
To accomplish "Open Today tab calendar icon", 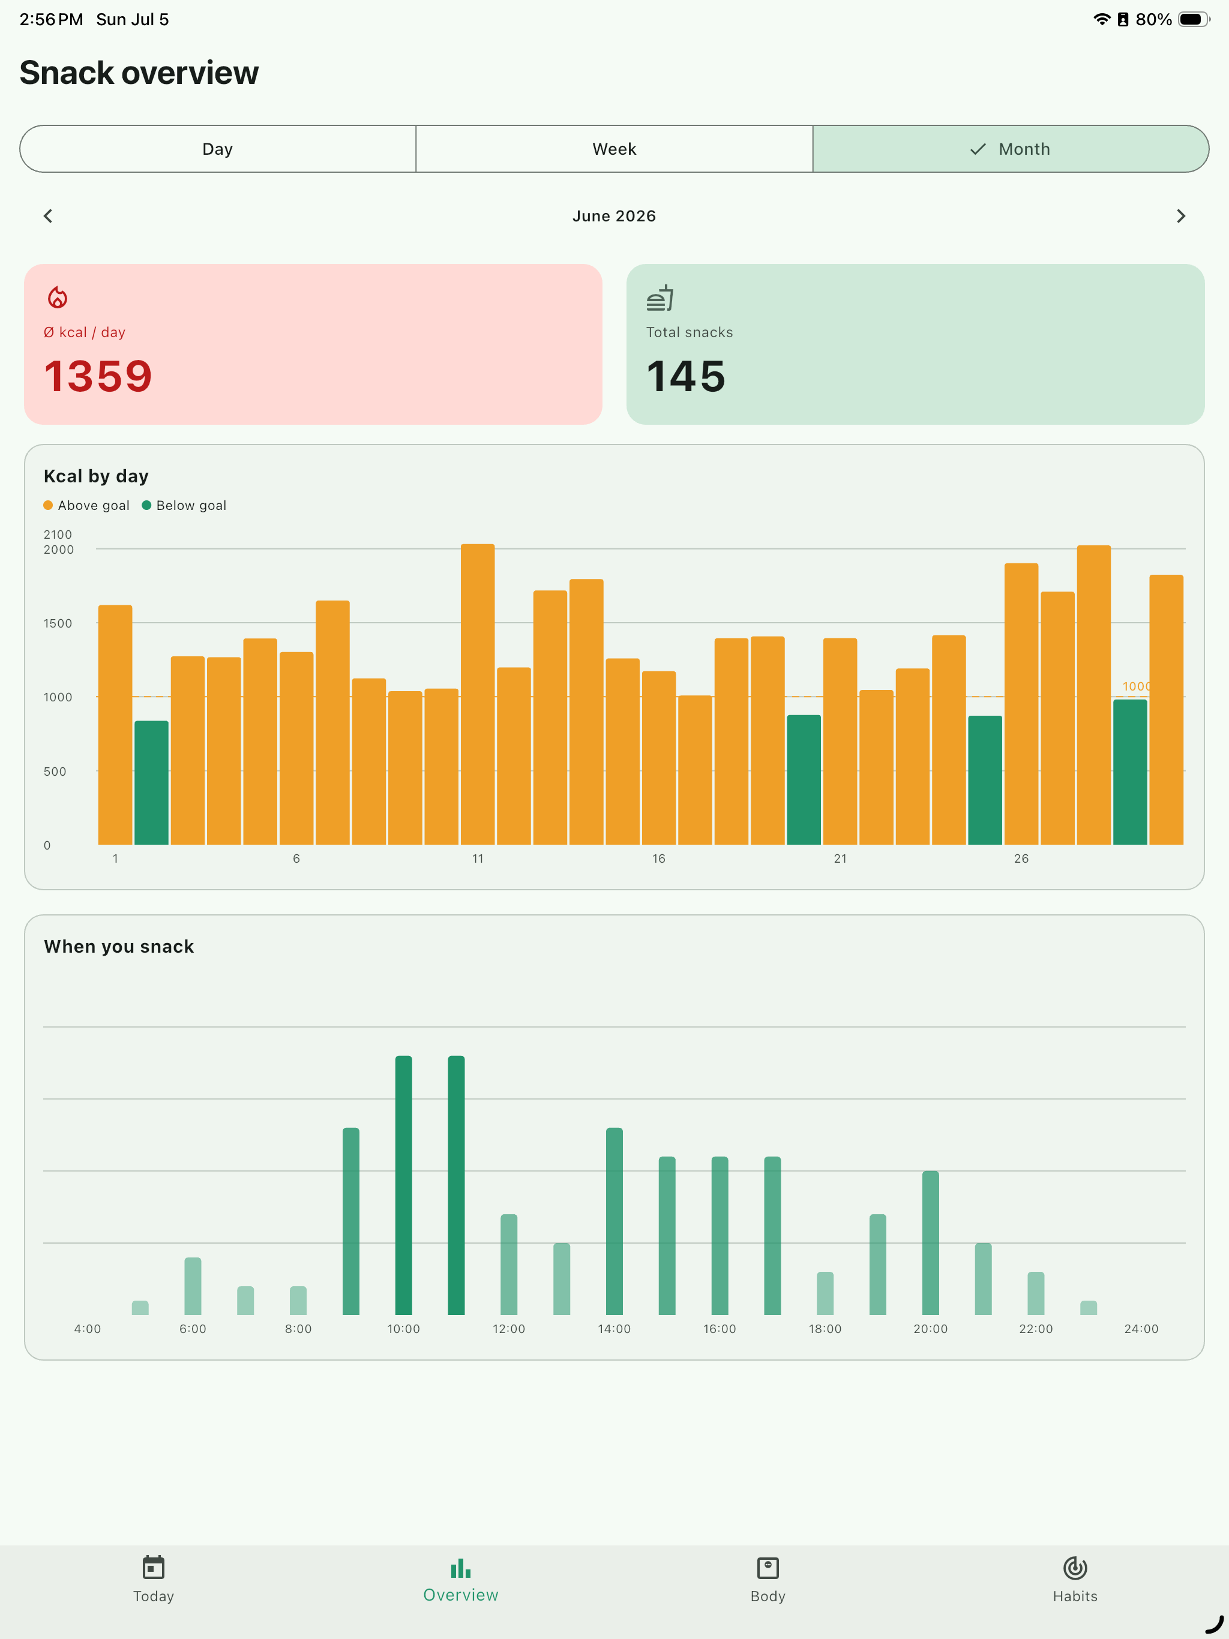I will [x=154, y=1568].
